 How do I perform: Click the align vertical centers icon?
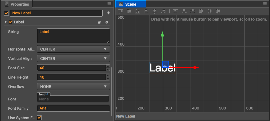tap(129, 12)
